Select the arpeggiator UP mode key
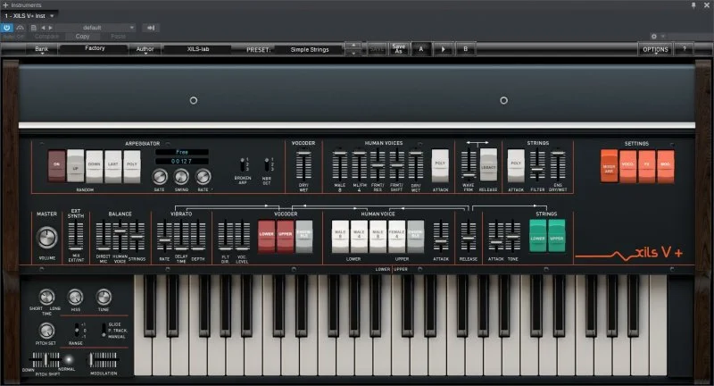The image size is (714, 386). 76,166
